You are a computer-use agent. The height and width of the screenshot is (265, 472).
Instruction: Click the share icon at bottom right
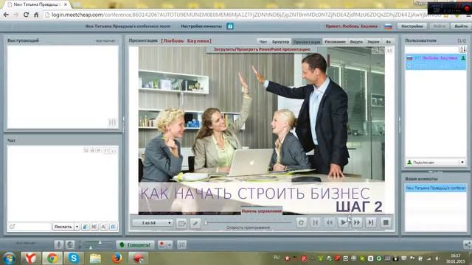pos(468,245)
